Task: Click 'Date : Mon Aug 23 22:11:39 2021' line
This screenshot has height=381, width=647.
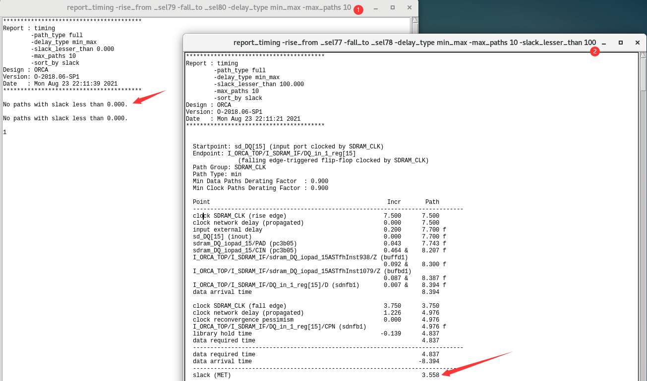Action: tap(60, 84)
